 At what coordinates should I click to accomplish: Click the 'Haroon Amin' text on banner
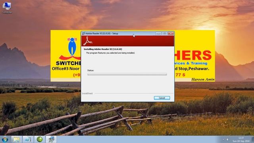coord(203,79)
